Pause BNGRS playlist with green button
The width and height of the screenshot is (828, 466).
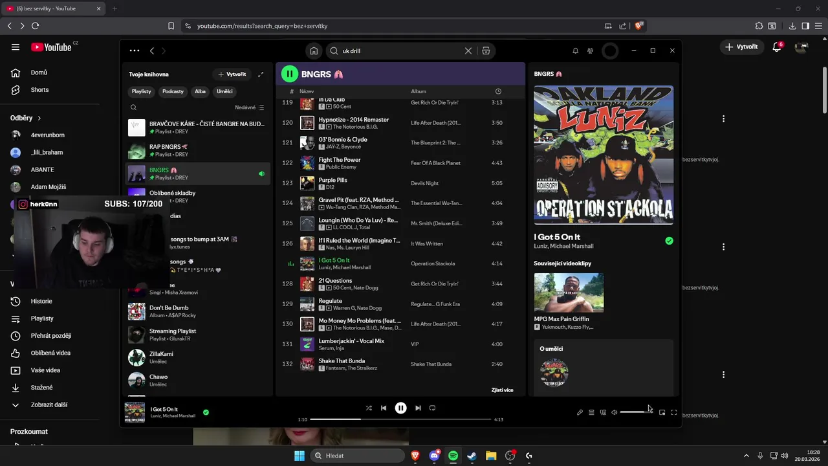[289, 74]
